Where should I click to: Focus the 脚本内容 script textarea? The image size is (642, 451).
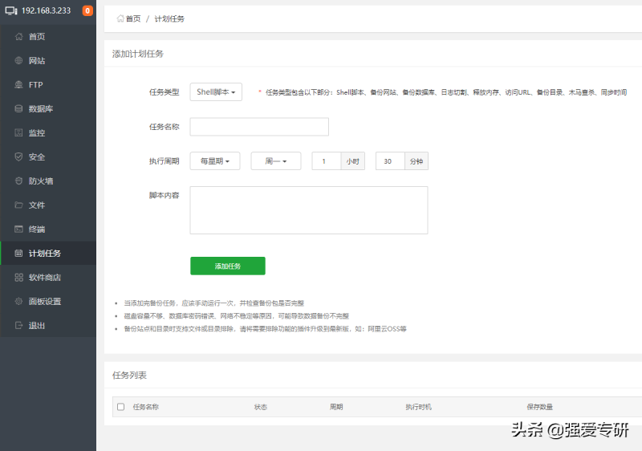click(309, 210)
